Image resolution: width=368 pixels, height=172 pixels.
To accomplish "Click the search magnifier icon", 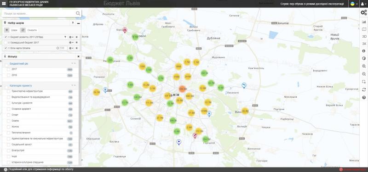I will pos(78,13).
